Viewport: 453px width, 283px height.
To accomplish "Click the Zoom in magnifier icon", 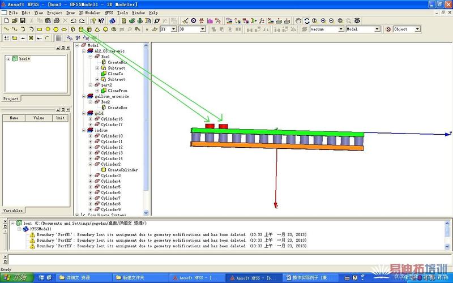I will pyautogui.click(x=323, y=21).
